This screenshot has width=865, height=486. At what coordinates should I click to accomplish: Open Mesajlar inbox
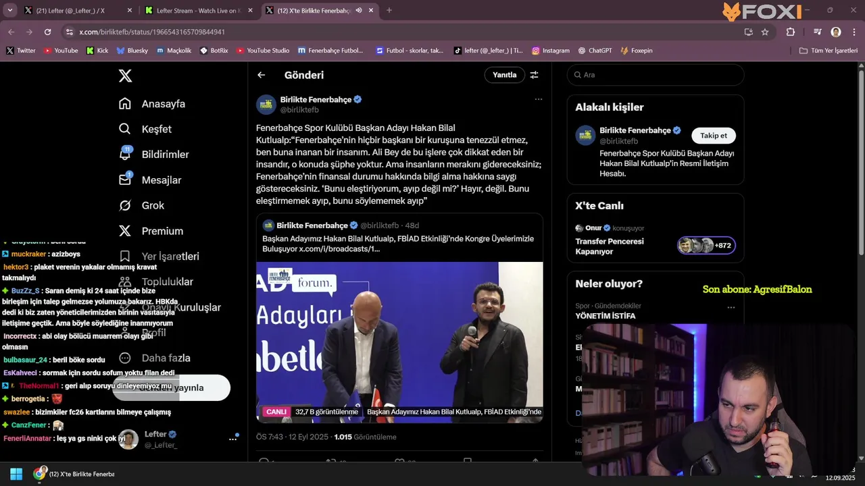click(149, 180)
